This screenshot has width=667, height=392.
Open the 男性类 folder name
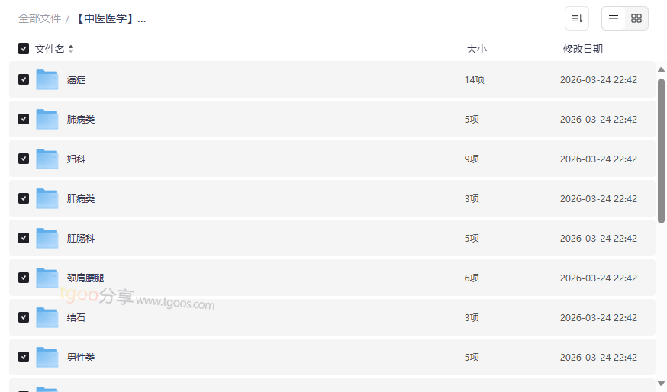tap(81, 357)
